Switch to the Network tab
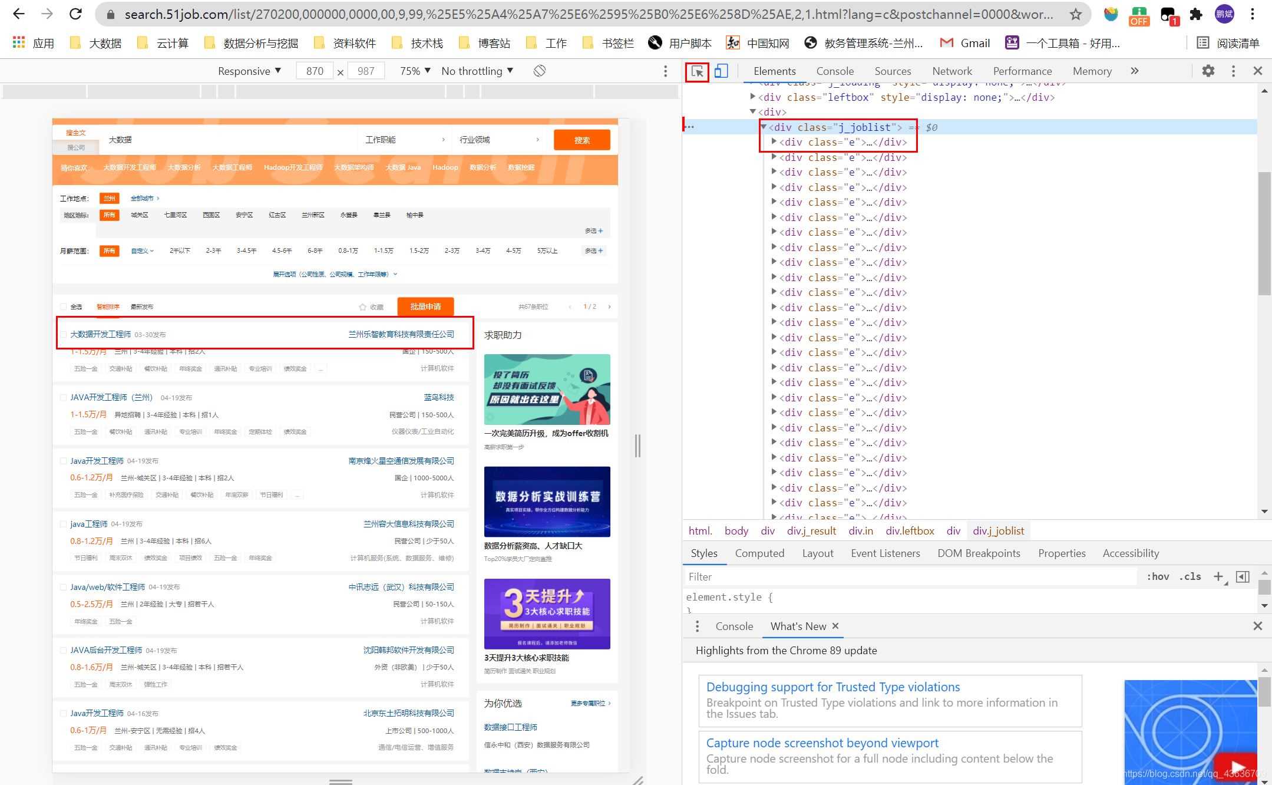The image size is (1272, 785). [x=951, y=71]
